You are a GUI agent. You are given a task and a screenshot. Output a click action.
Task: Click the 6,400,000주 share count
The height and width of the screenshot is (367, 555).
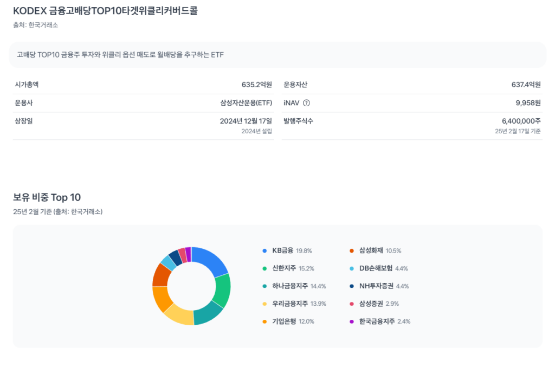(521, 121)
